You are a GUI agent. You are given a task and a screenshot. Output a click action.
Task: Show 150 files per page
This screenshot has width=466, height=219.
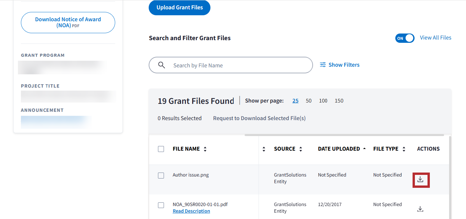coord(339,101)
